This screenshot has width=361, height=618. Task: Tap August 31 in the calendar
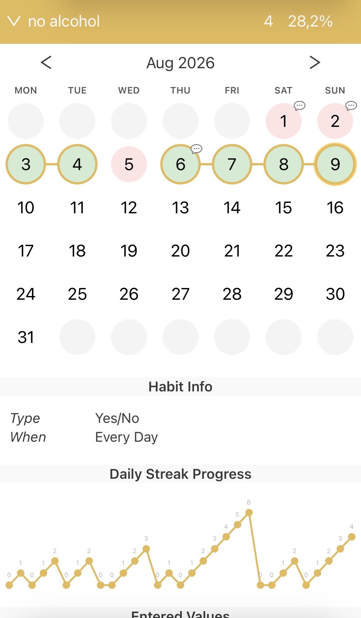tap(26, 337)
